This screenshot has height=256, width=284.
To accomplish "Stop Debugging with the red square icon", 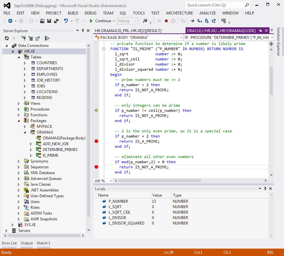I will click(x=166, y=21).
